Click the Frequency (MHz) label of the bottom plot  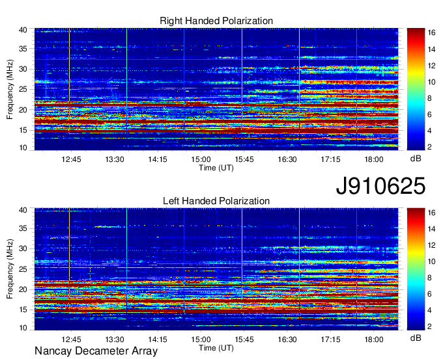(10, 269)
